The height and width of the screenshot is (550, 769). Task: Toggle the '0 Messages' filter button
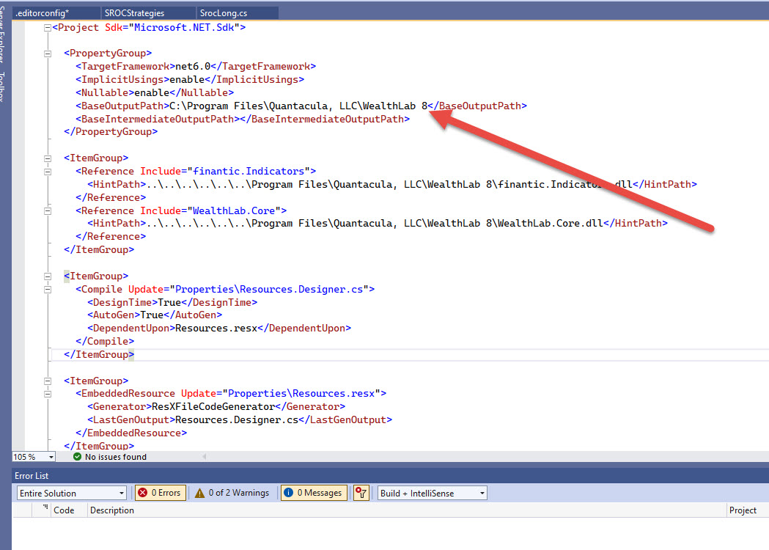tap(313, 493)
